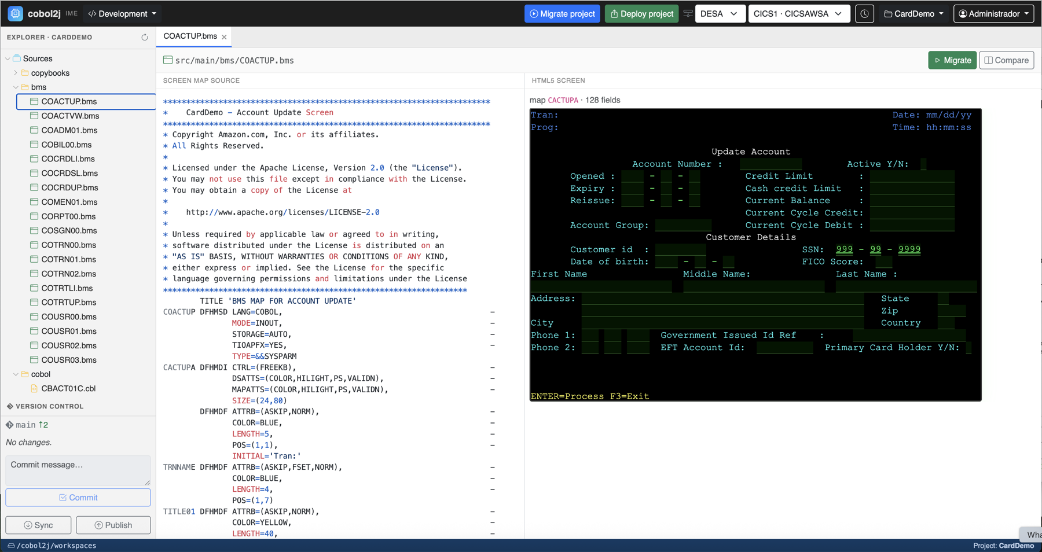Open the CICS1 · CICSAWSA dropdown
1042x552 pixels.
click(x=799, y=14)
